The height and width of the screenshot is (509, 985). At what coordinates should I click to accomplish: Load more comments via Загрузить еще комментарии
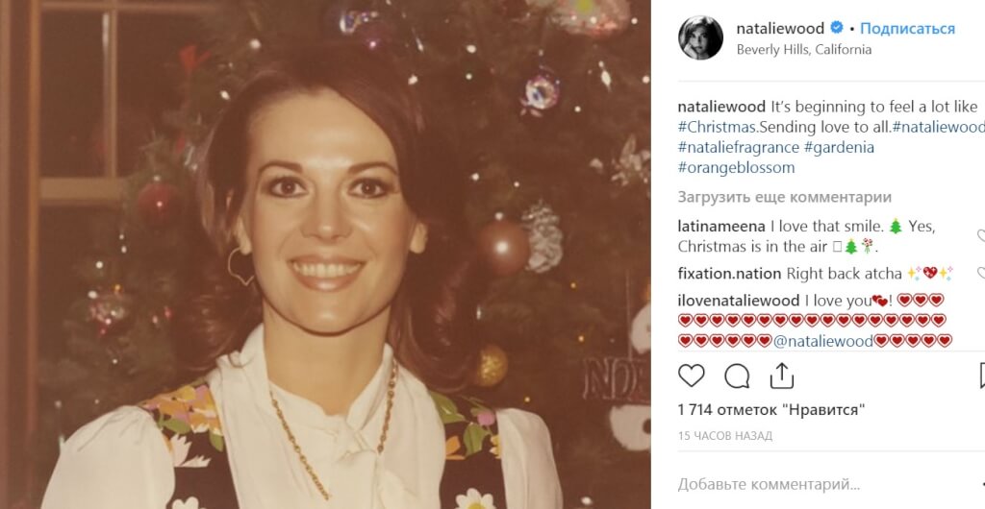pos(785,197)
